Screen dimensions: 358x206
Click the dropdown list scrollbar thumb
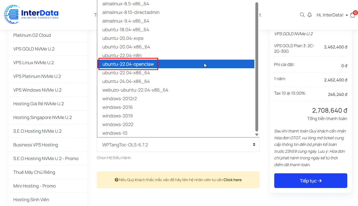(257, 66)
